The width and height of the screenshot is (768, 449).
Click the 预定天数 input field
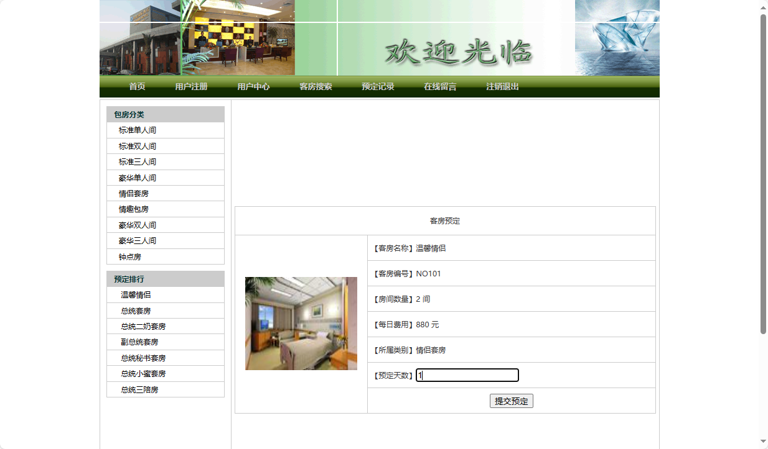pos(467,375)
